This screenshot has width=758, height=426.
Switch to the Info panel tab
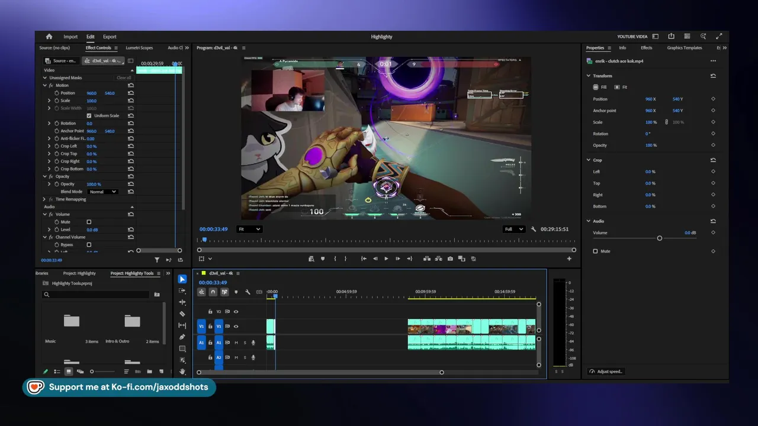[x=622, y=48]
